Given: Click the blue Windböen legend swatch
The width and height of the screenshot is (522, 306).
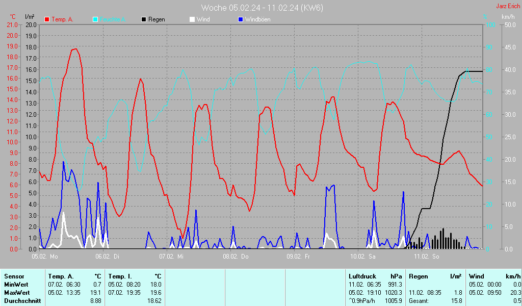Looking at the screenshot, I should coord(241,19).
